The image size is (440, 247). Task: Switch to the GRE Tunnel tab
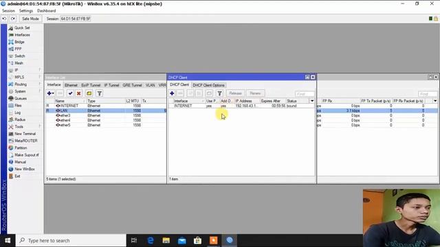tap(132, 85)
